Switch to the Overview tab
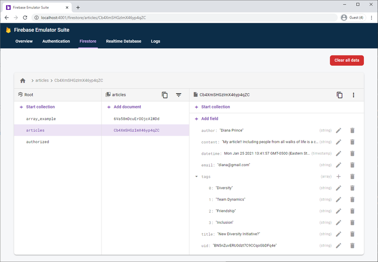 point(24,41)
